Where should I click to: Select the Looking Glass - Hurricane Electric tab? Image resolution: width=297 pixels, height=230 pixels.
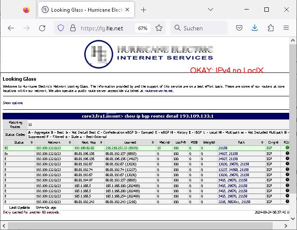[x=86, y=10]
